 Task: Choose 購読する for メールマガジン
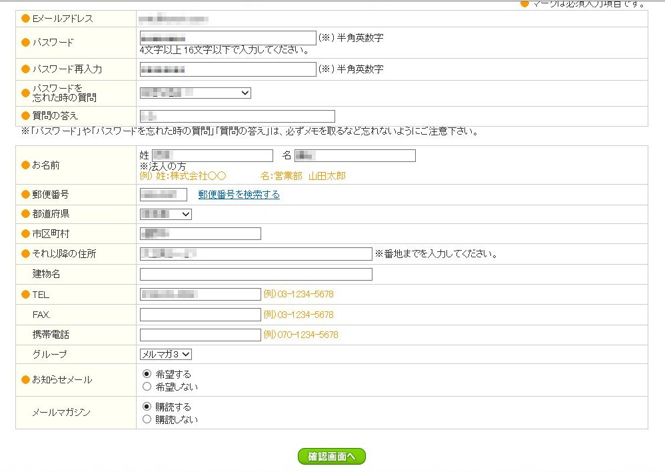tap(147, 407)
